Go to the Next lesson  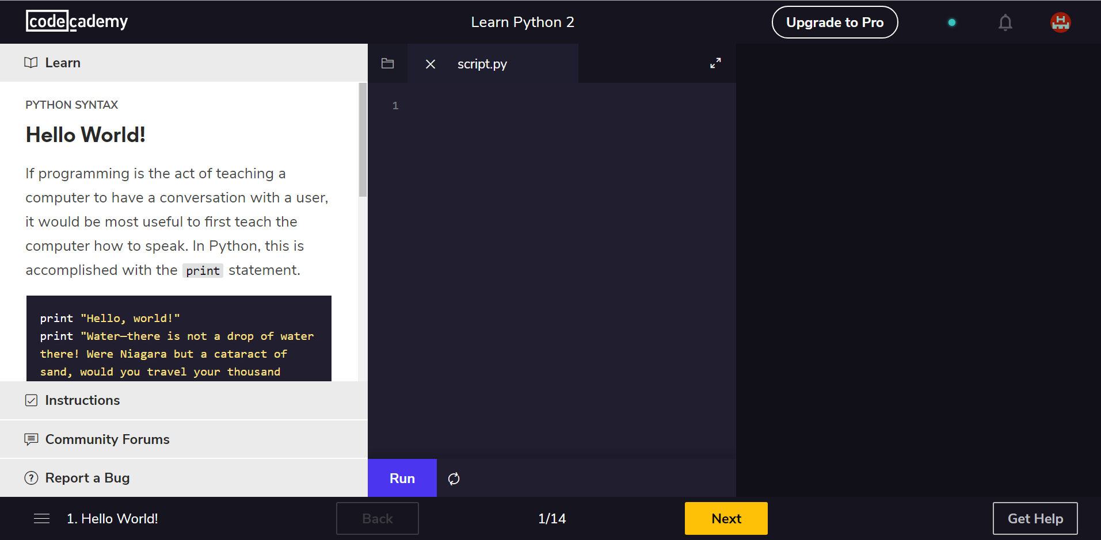pyautogui.click(x=726, y=518)
